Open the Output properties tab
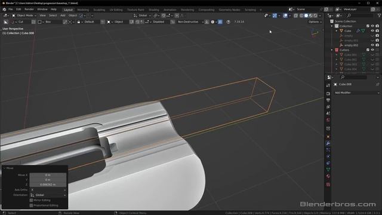This screenshot has height=215, width=382. pos(328,100)
